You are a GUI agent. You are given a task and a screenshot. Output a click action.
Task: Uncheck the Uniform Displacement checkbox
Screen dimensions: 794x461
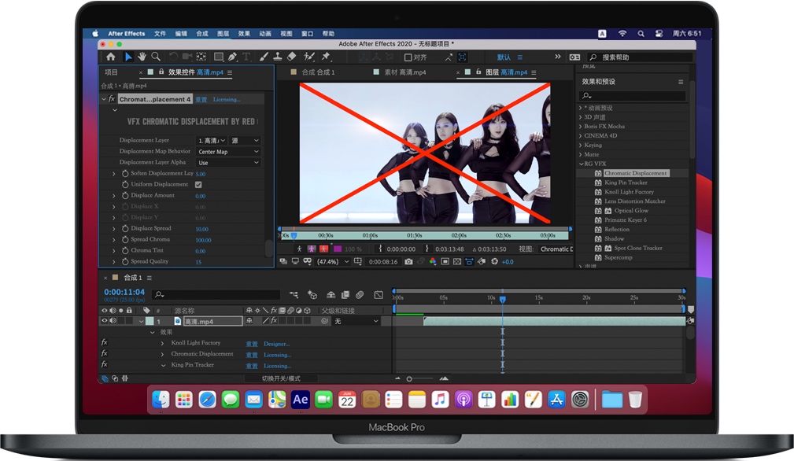point(199,185)
